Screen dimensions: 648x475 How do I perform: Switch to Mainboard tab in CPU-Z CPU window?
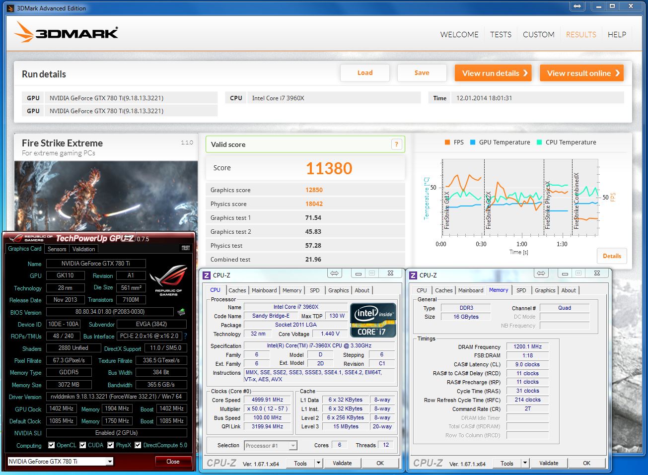click(264, 290)
